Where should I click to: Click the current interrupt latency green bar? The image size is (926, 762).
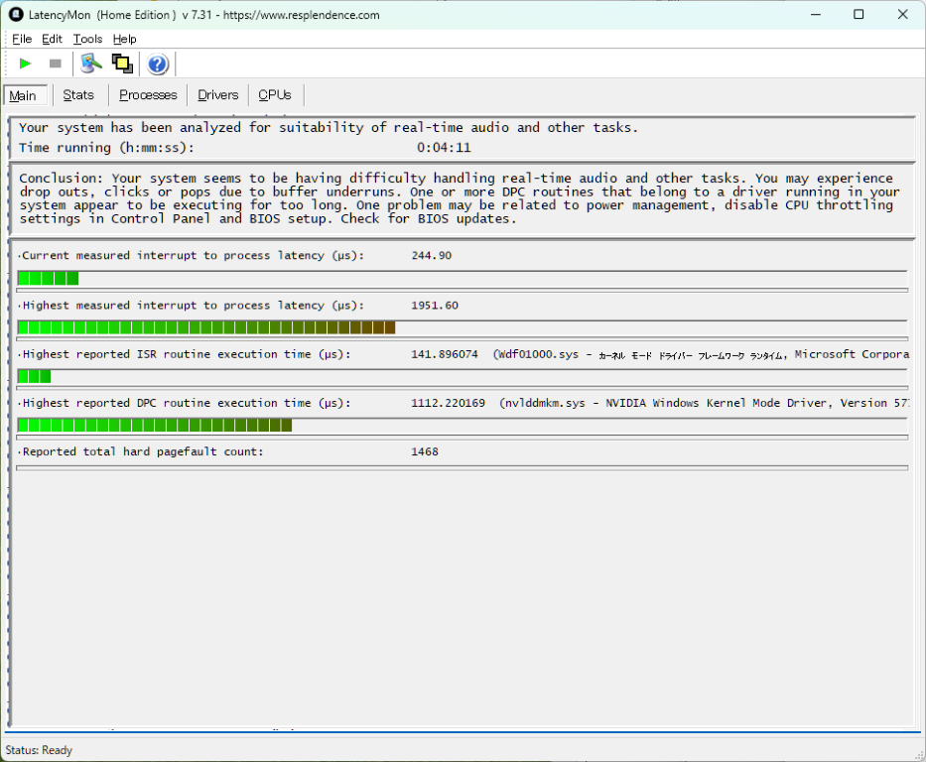pyautogui.click(x=48, y=278)
